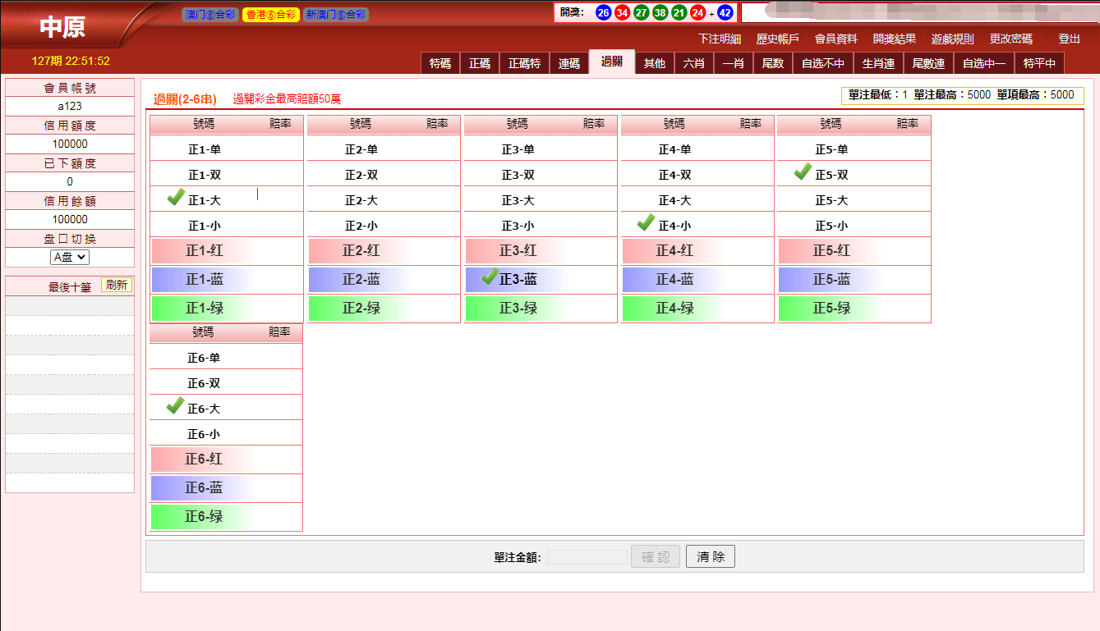
Task: Open the 遊戲規則 link
Action: (x=952, y=39)
